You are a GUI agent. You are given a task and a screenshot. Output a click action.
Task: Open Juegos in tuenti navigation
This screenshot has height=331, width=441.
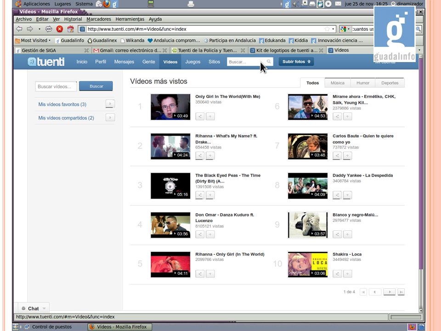(x=192, y=62)
